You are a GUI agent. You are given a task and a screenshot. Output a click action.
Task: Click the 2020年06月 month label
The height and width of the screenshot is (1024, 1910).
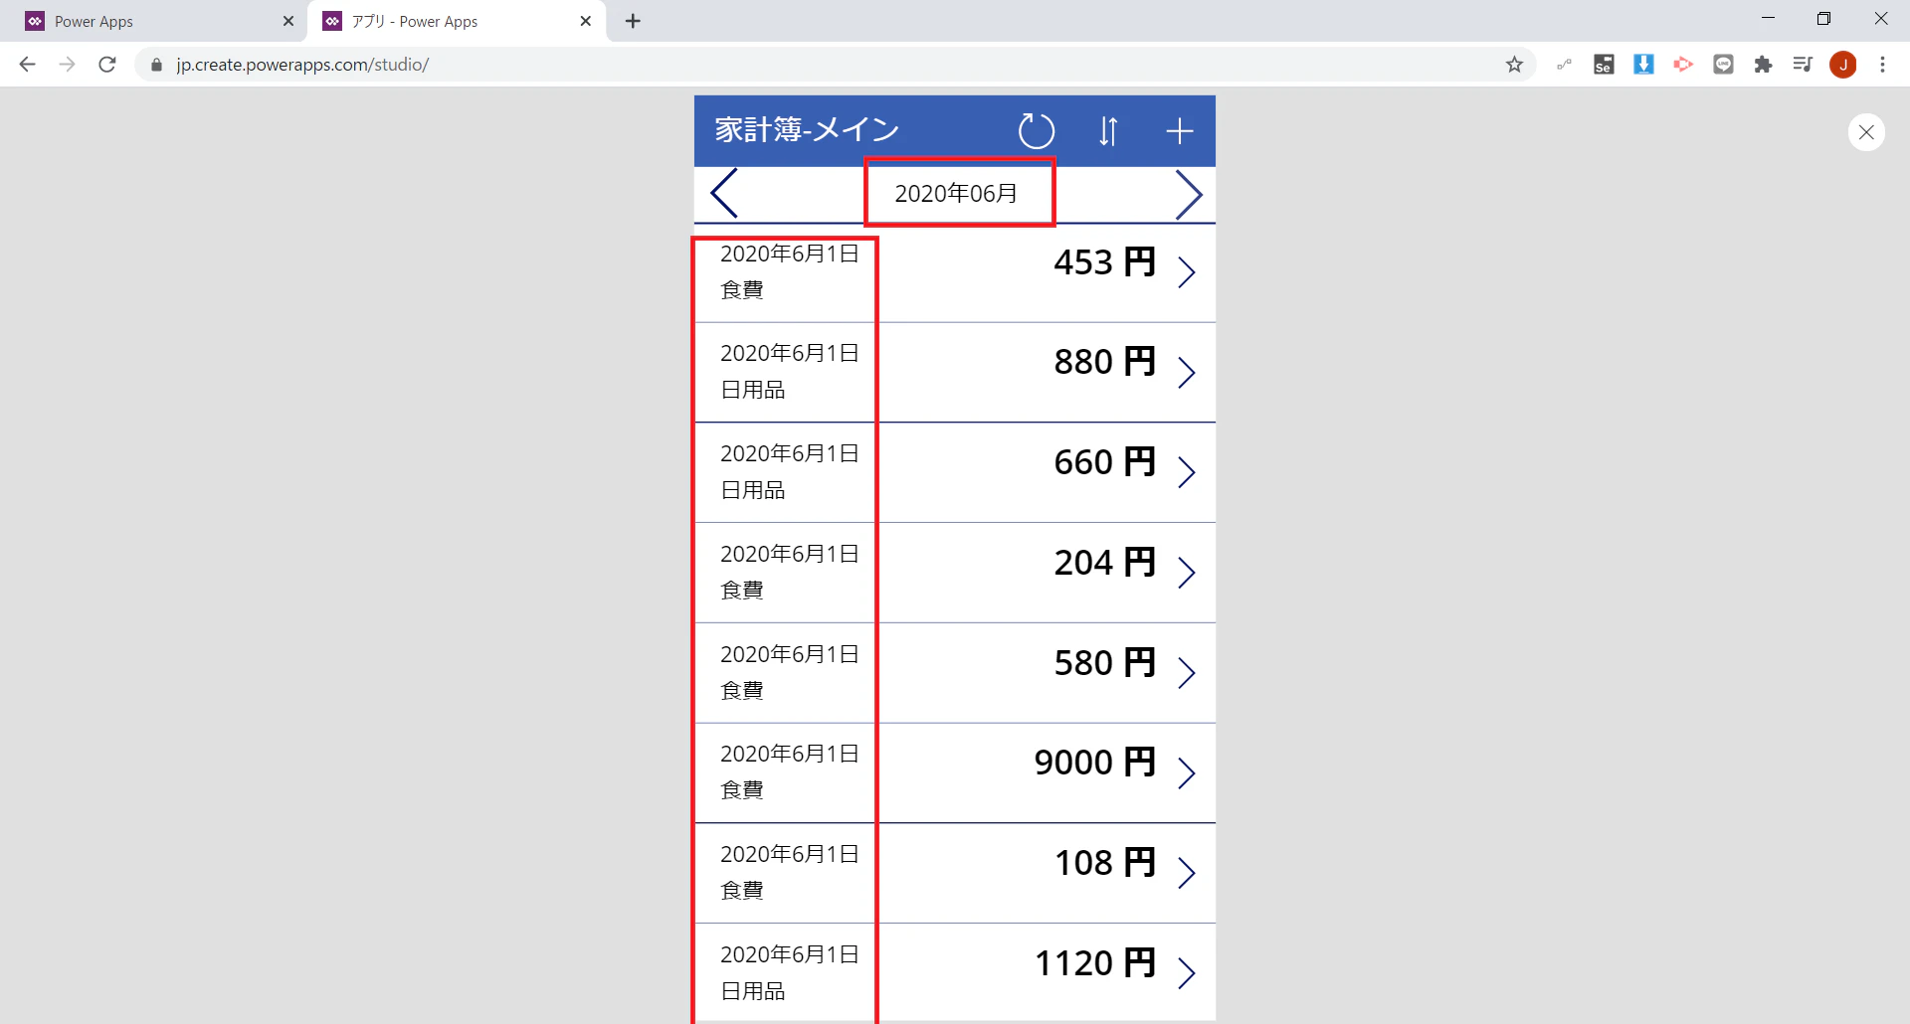[x=956, y=193]
